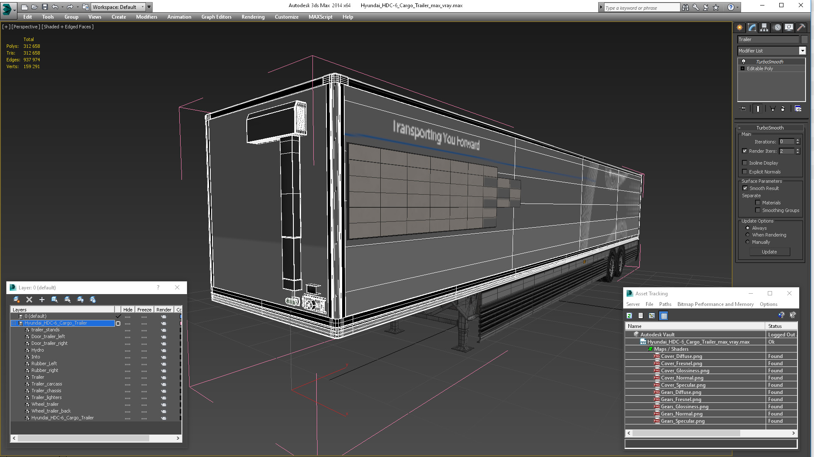Click the Trailer object name field

pyautogui.click(x=768, y=39)
